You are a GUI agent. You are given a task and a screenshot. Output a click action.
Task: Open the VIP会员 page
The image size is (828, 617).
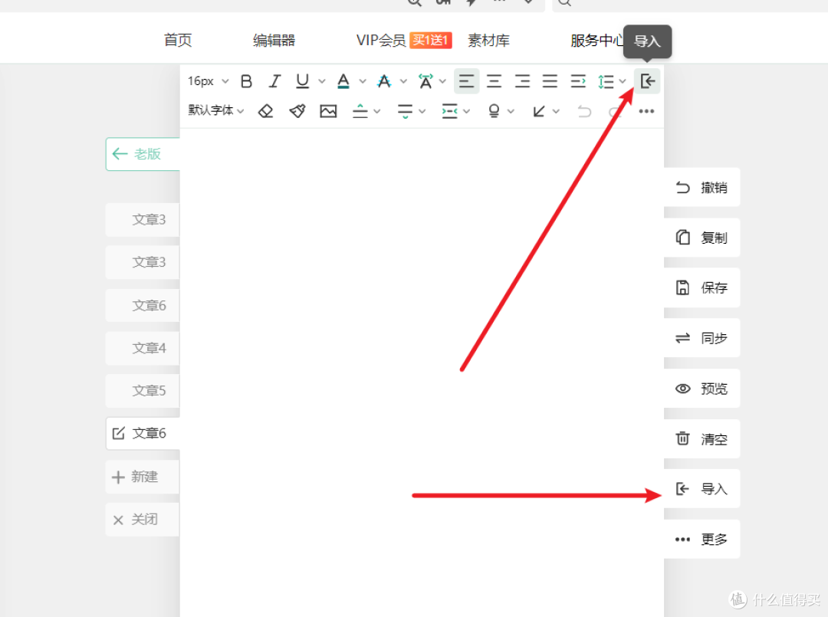click(381, 40)
